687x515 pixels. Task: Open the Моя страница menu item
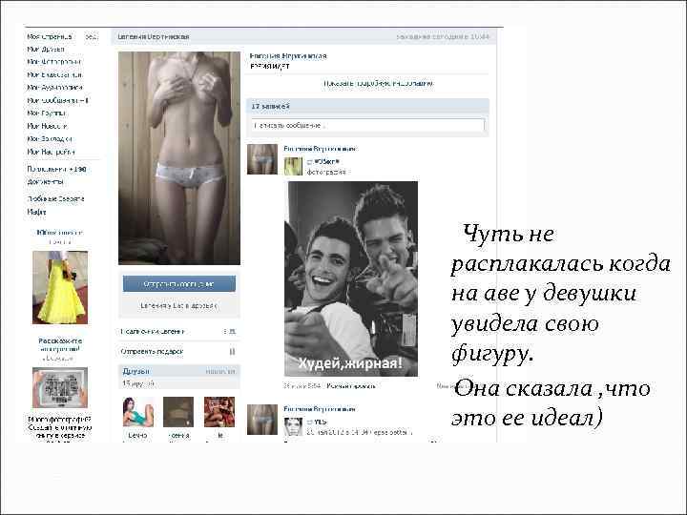pos(49,37)
